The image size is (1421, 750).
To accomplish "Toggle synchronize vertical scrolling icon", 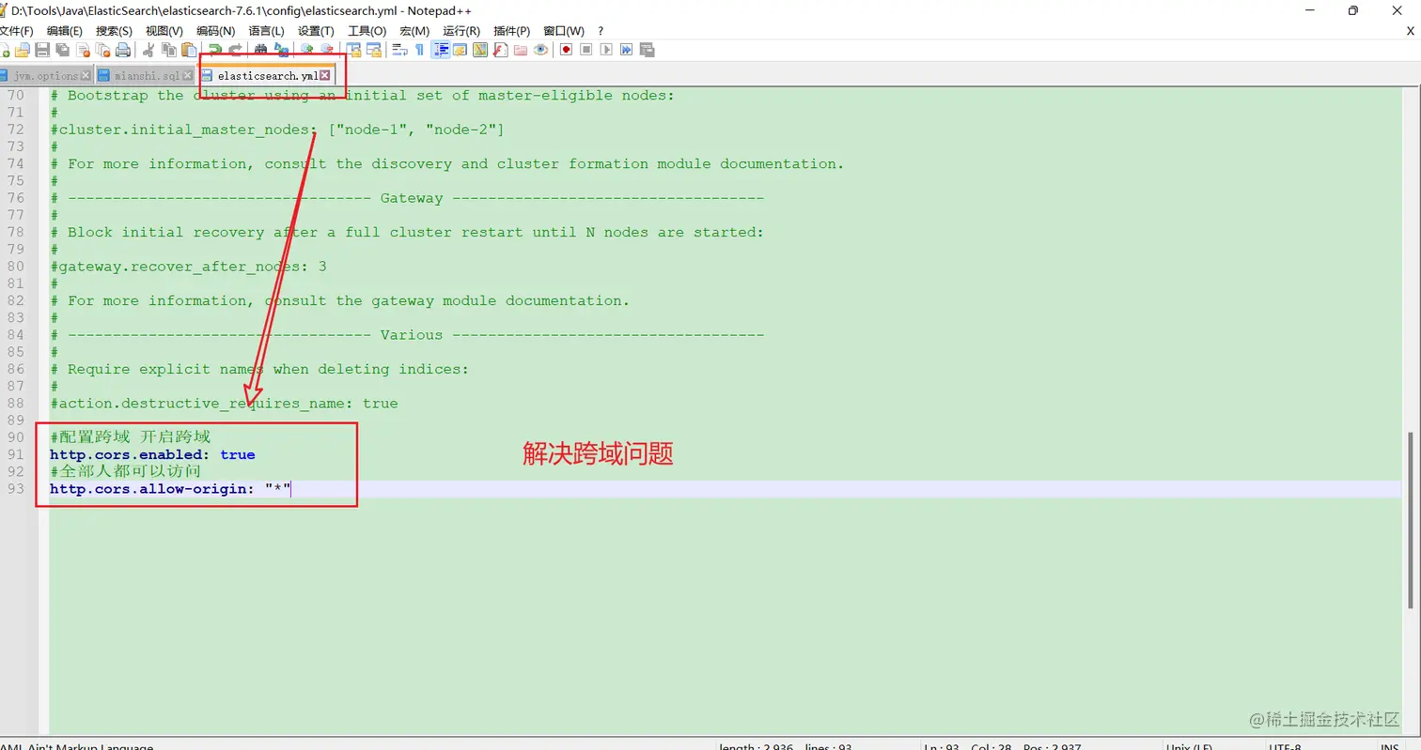I will pos(353,50).
